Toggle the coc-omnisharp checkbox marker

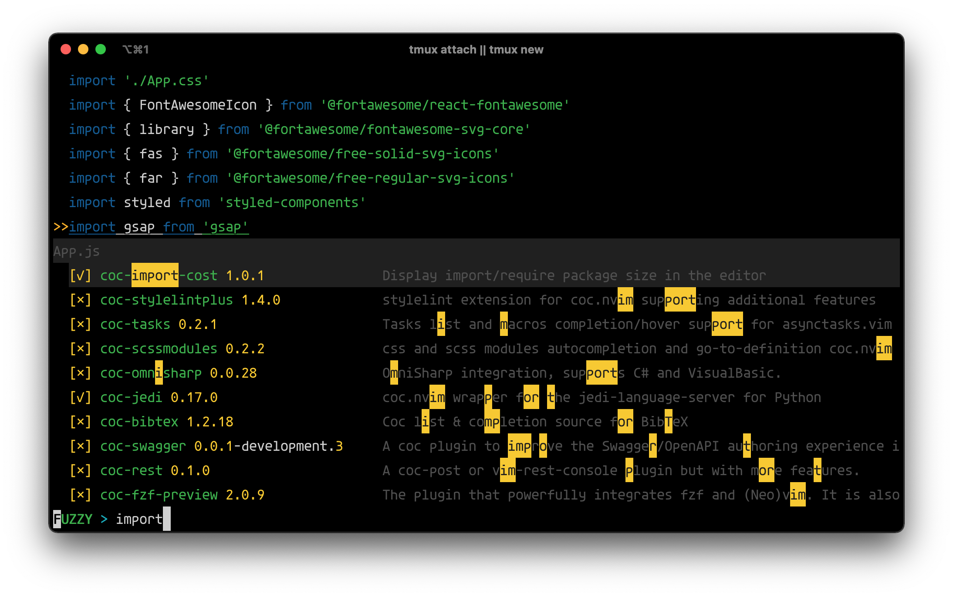[x=81, y=373]
